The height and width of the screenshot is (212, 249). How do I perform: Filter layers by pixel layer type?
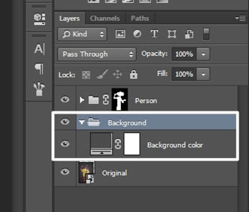coord(120,34)
